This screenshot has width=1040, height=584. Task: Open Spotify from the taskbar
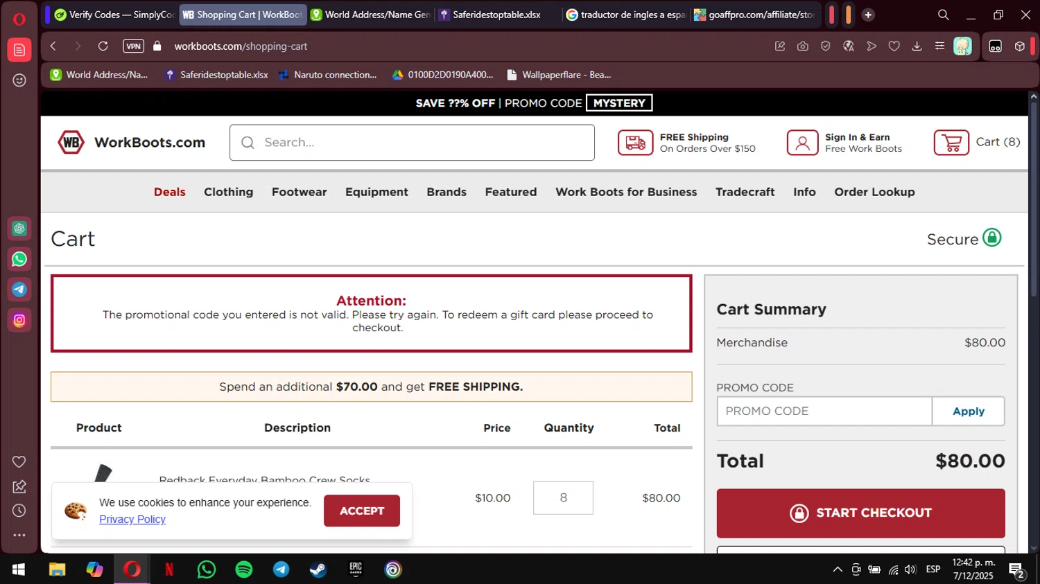tap(244, 569)
